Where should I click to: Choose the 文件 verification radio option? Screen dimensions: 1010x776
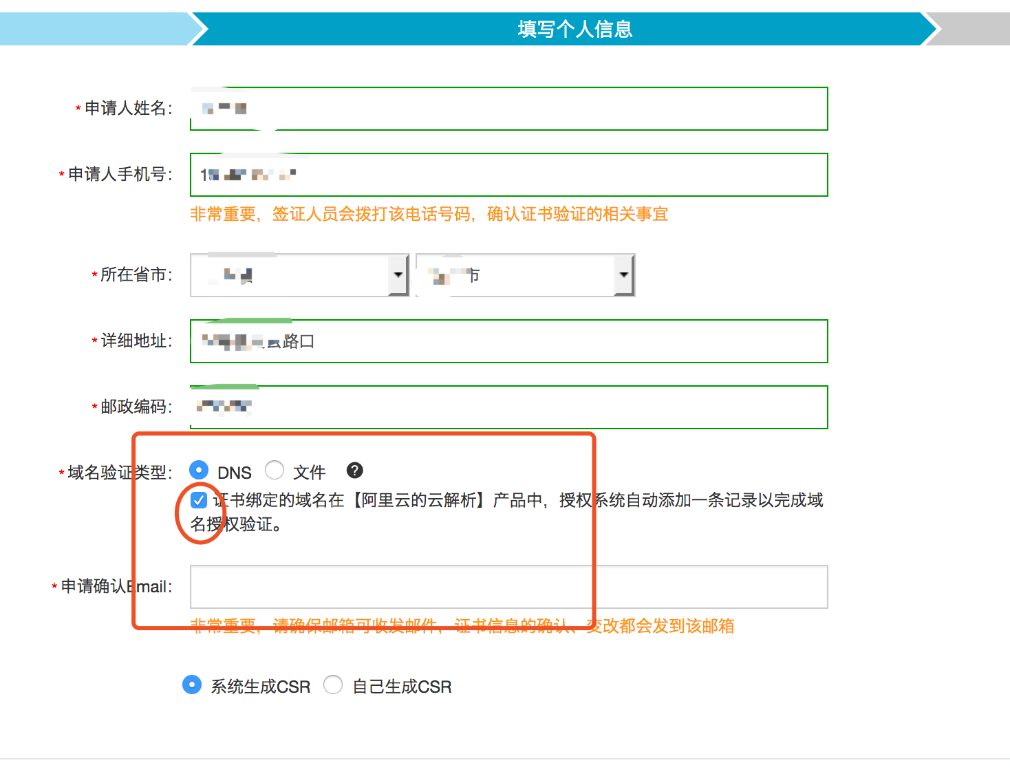[x=275, y=471]
